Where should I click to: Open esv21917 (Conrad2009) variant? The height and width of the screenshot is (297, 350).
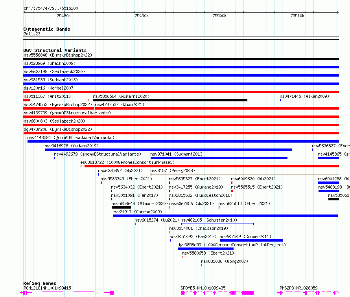(x=137, y=212)
